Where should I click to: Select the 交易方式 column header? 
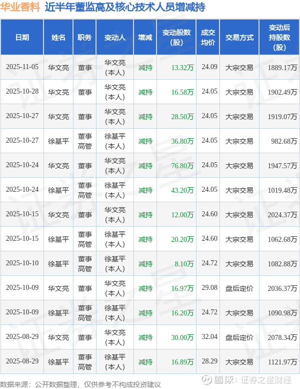[239, 38]
